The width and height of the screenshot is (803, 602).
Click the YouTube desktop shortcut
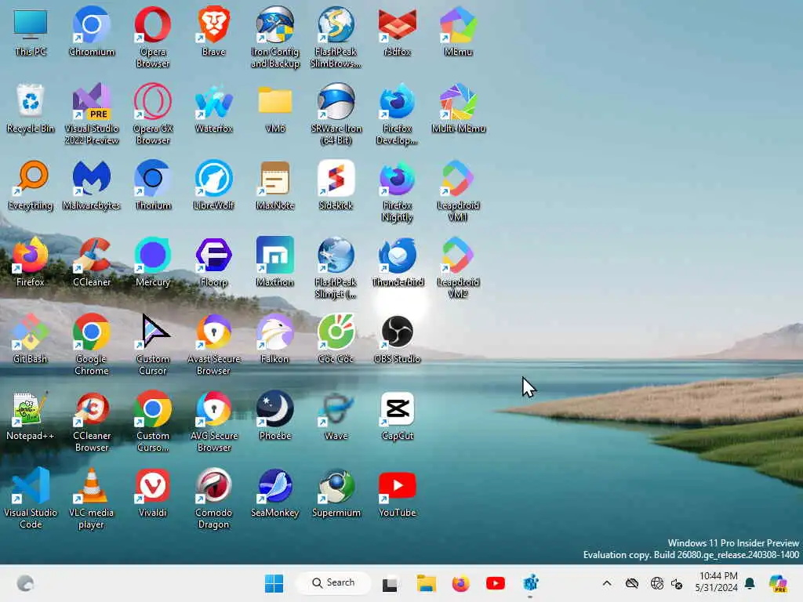tap(397, 492)
